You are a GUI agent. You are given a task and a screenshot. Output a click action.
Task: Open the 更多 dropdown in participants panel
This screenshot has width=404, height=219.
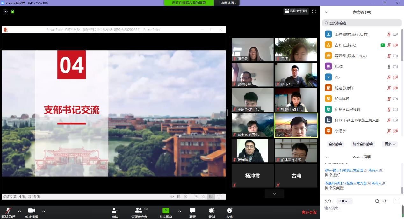(390, 144)
